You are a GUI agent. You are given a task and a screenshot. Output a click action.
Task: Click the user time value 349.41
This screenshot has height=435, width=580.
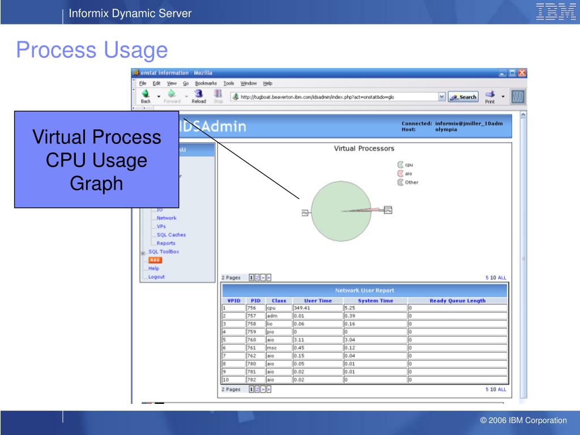click(318, 308)
